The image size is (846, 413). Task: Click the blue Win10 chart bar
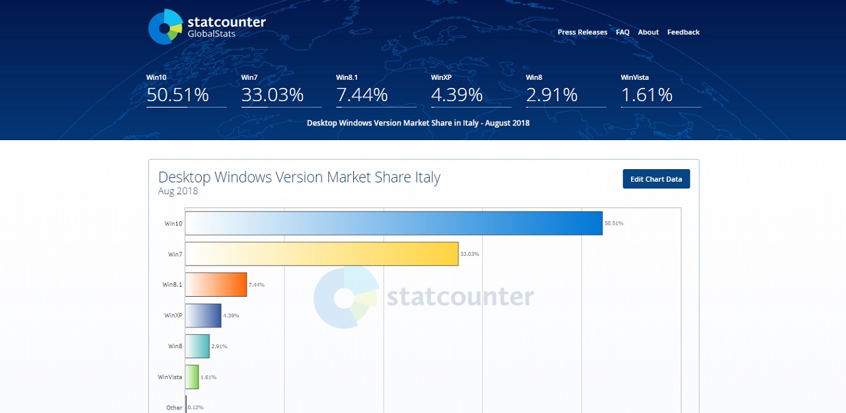coord(394,223)
